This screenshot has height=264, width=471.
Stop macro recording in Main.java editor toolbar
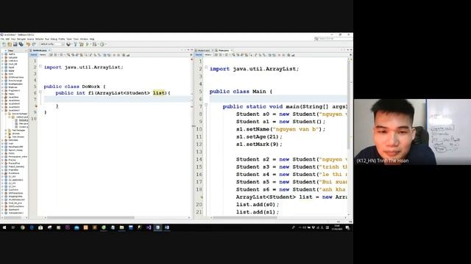pos(283,55)
